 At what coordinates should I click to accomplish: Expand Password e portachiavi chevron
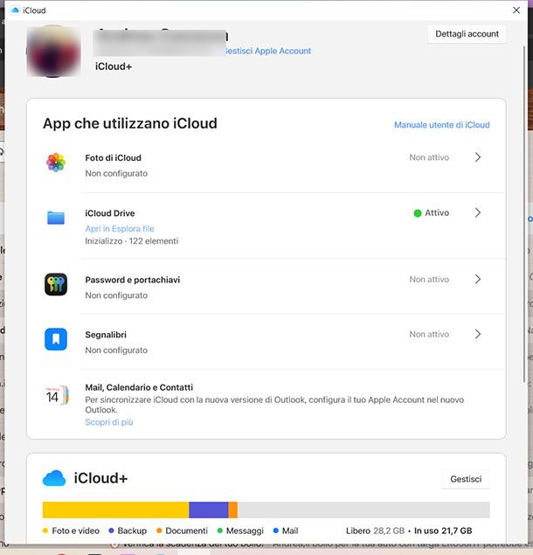coord(478,280)
